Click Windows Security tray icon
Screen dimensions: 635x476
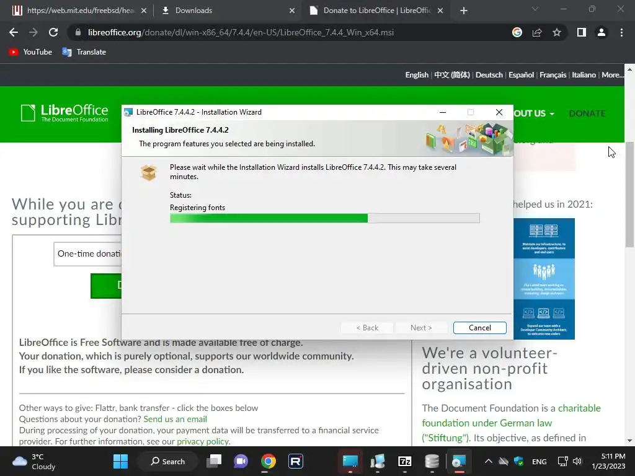pos(518,461)
